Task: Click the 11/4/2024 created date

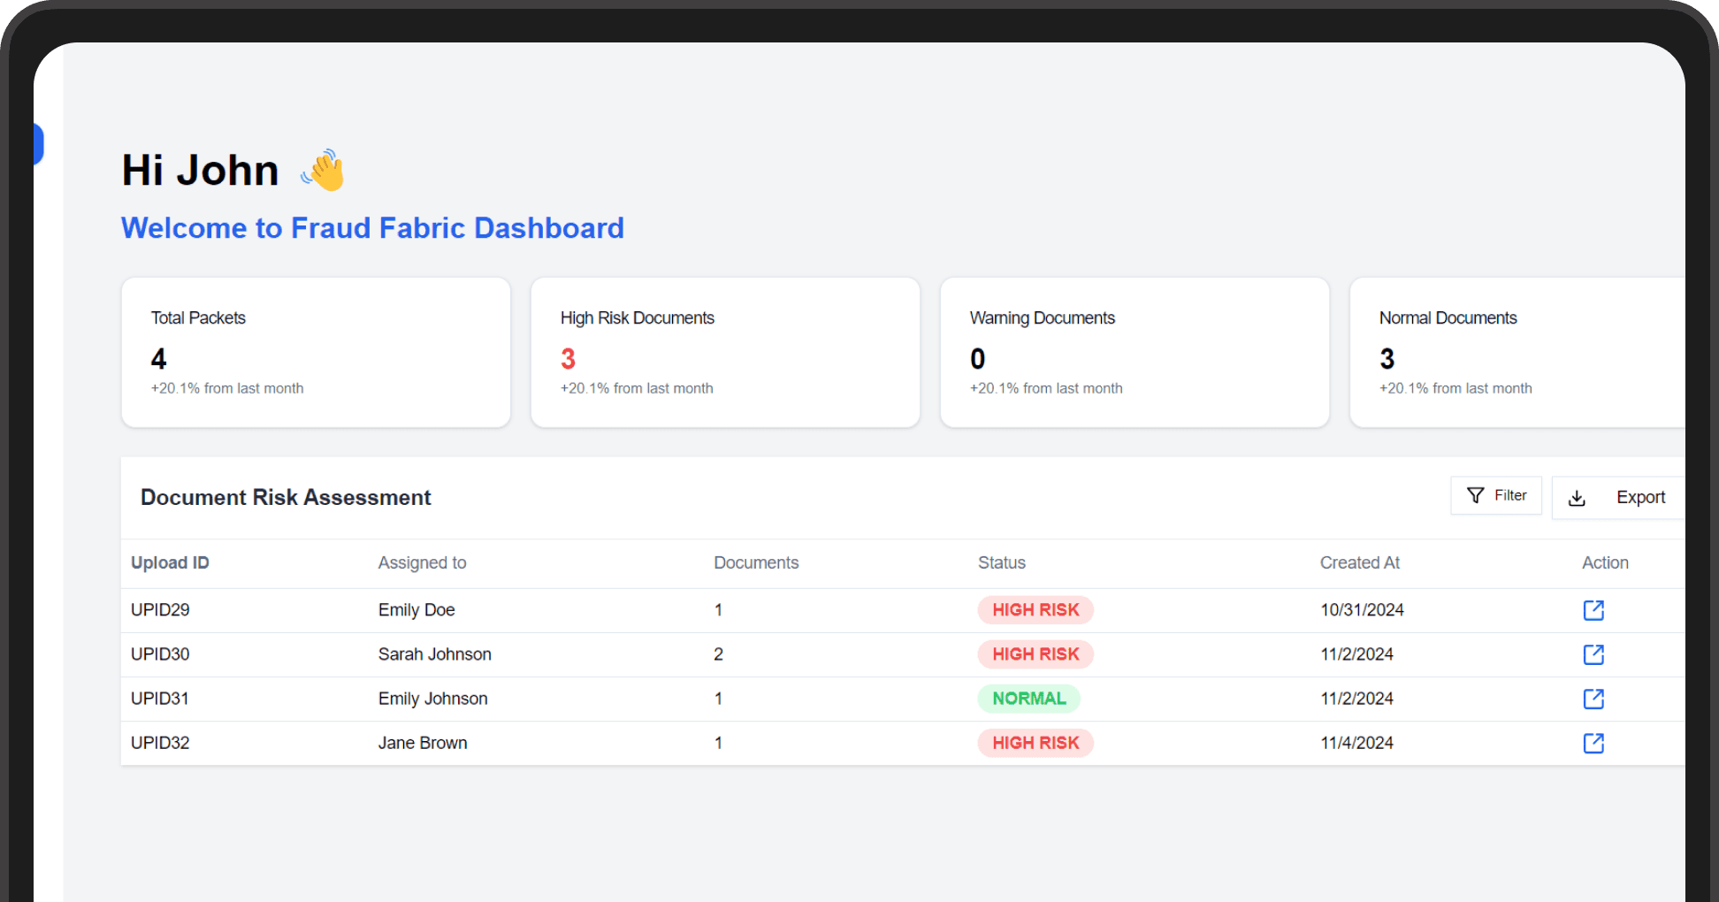Action: point(1356,743)
